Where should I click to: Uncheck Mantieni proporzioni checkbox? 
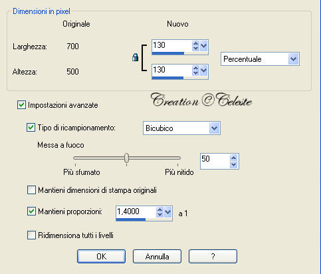point(31,211)
